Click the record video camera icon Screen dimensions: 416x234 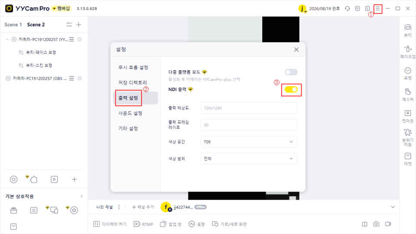[388, 224]
